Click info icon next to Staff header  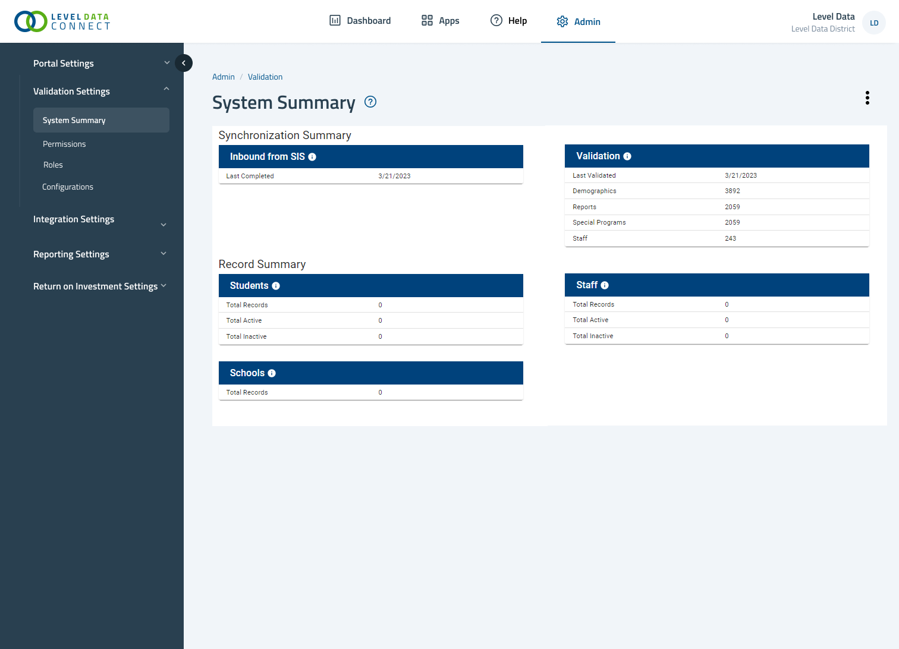click(x=605, y=285)
